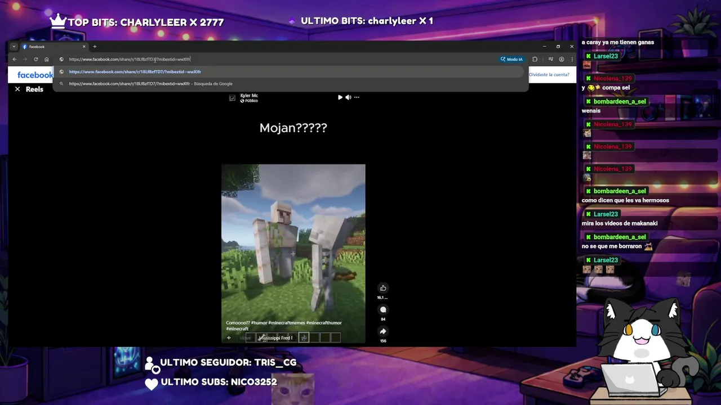Image resolution: width=721 pixels, height=405 pixels.
Task: Click ULTIMO BITS charlyleer overlay text
Action: click(367, 21)
